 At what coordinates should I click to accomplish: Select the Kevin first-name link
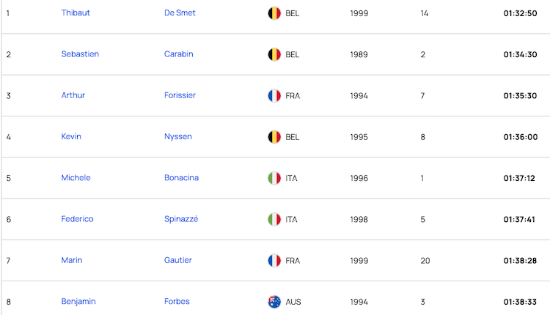[71, 137]
